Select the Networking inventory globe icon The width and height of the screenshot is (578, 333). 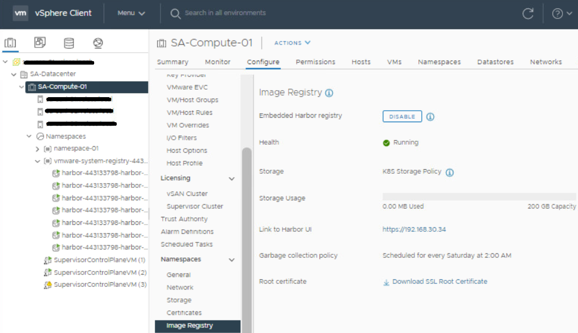98,43
